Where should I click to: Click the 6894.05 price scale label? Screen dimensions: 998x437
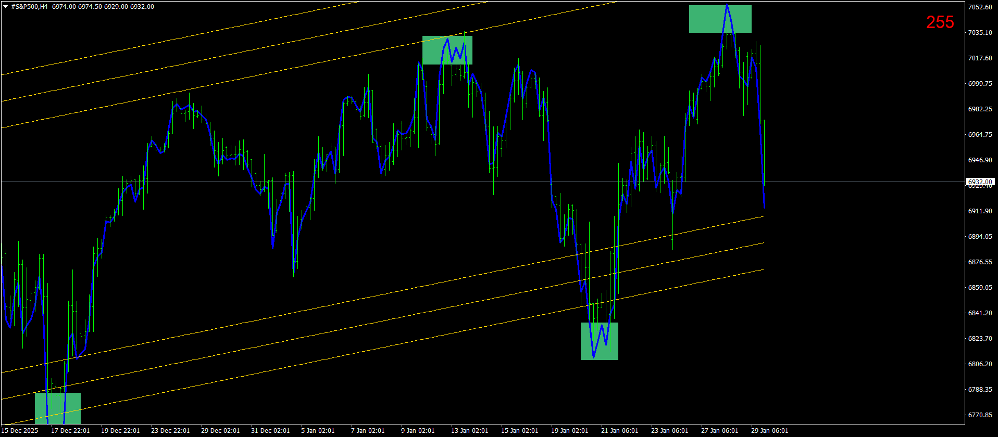[x=980, y=236]
